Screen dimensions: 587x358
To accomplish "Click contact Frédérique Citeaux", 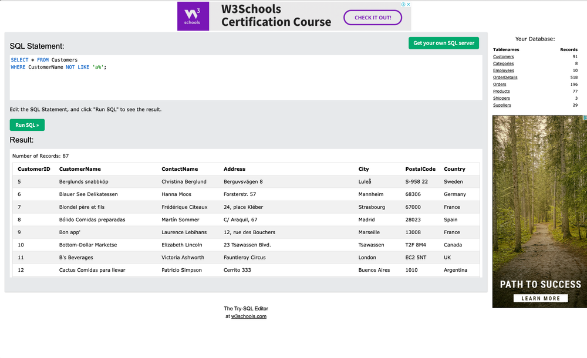I will (x=184, y=207).
